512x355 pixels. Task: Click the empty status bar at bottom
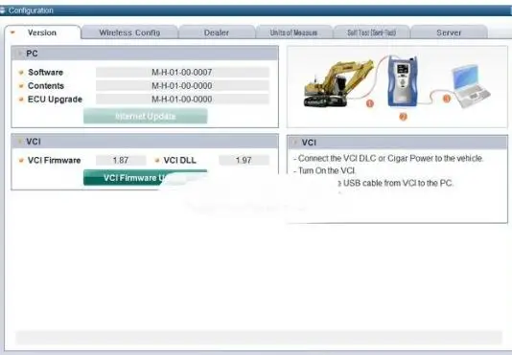[259, 338]
